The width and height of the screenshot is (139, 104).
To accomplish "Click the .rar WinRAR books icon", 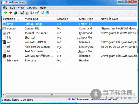I will [4, 42].
